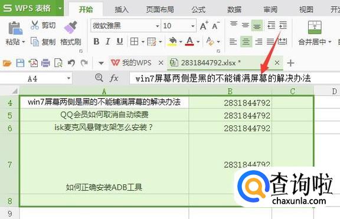Toggle Italic formatting
The image size is (340, 219).
tap(108, 41)
